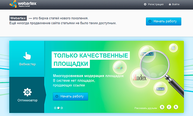Click the Webartex logo in the header

pyautogui.click(x=23, y=4)
